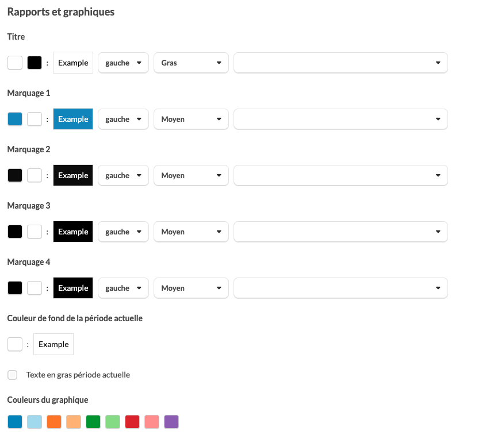
Task: Pick the light blue chart color swatch
Action: point(35,422)
